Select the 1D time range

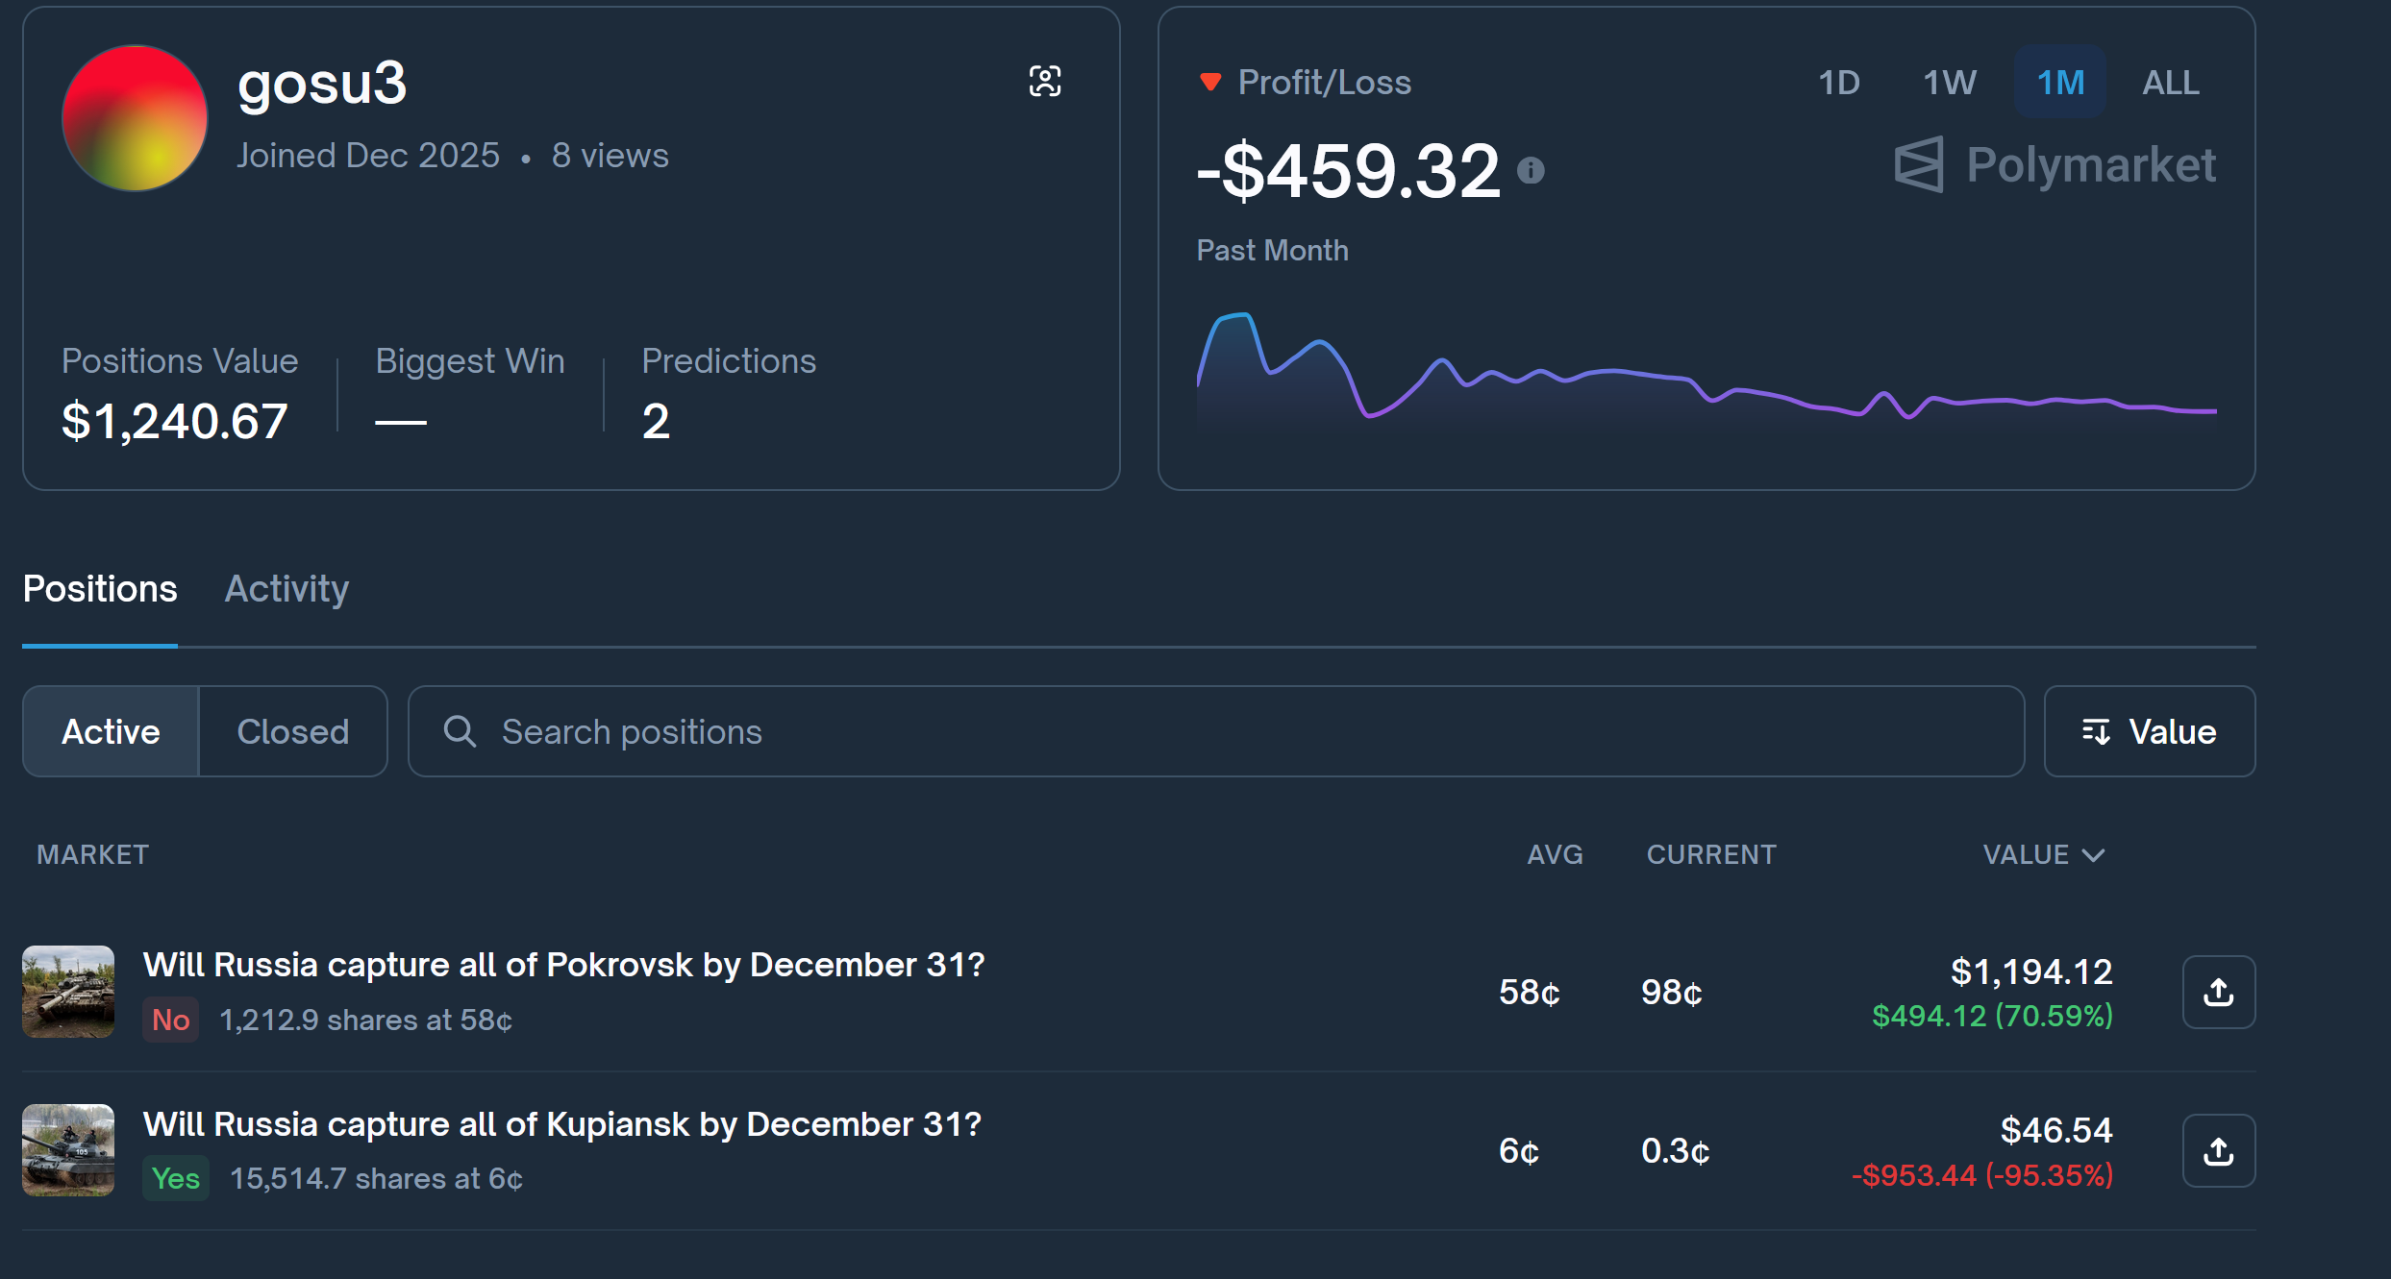pos(1838,83)
